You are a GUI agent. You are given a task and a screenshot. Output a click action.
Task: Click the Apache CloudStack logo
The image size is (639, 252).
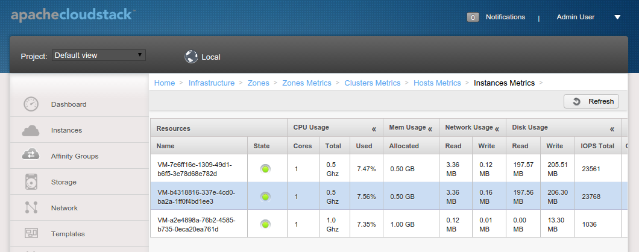(72, 15)
